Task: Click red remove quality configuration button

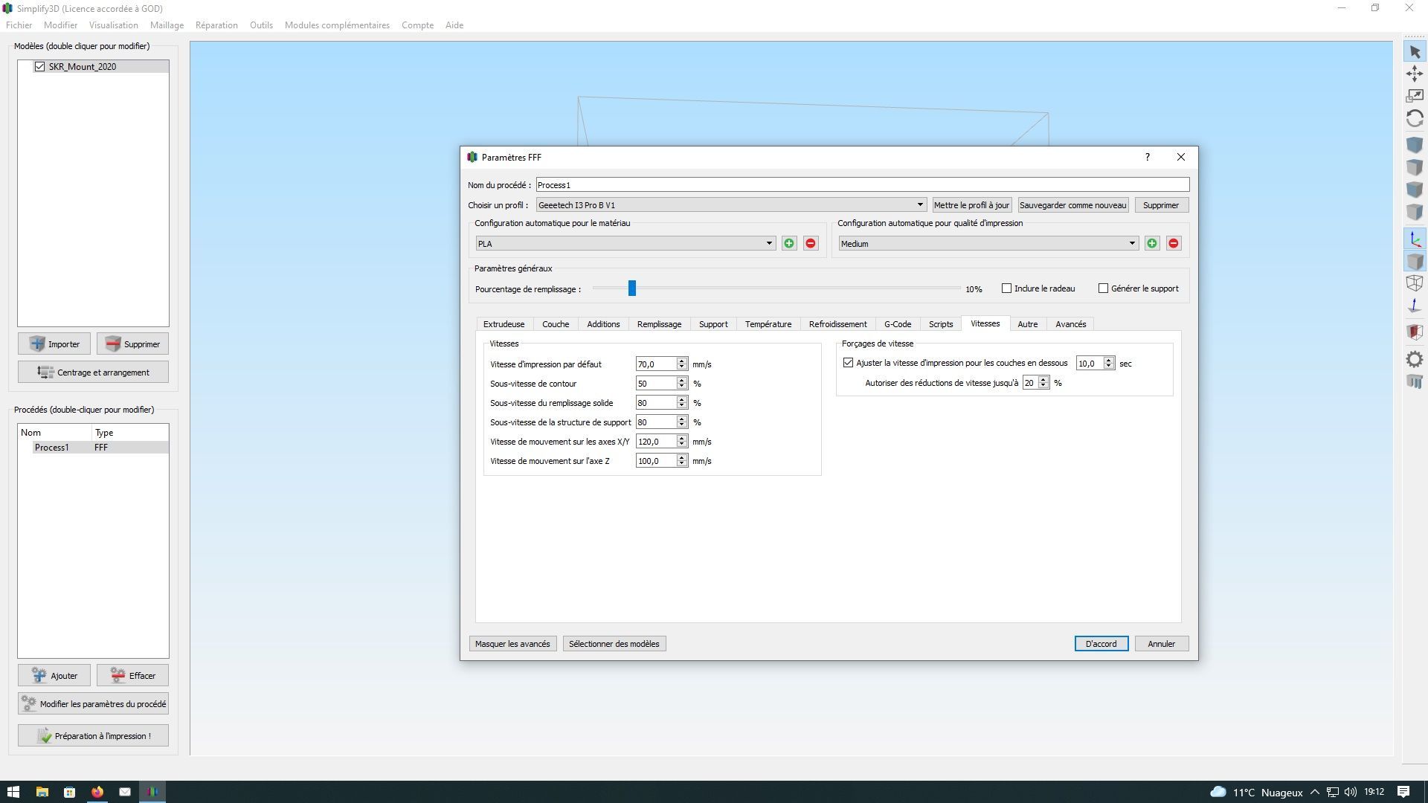Action: (x=1174, y=244)
